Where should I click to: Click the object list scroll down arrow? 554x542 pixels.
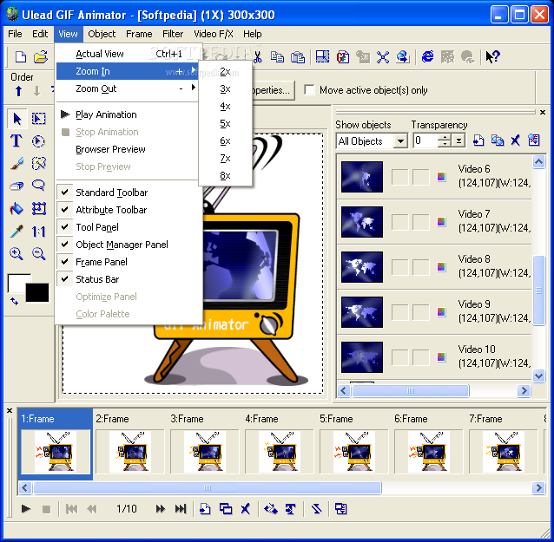(x=538, y=375)
